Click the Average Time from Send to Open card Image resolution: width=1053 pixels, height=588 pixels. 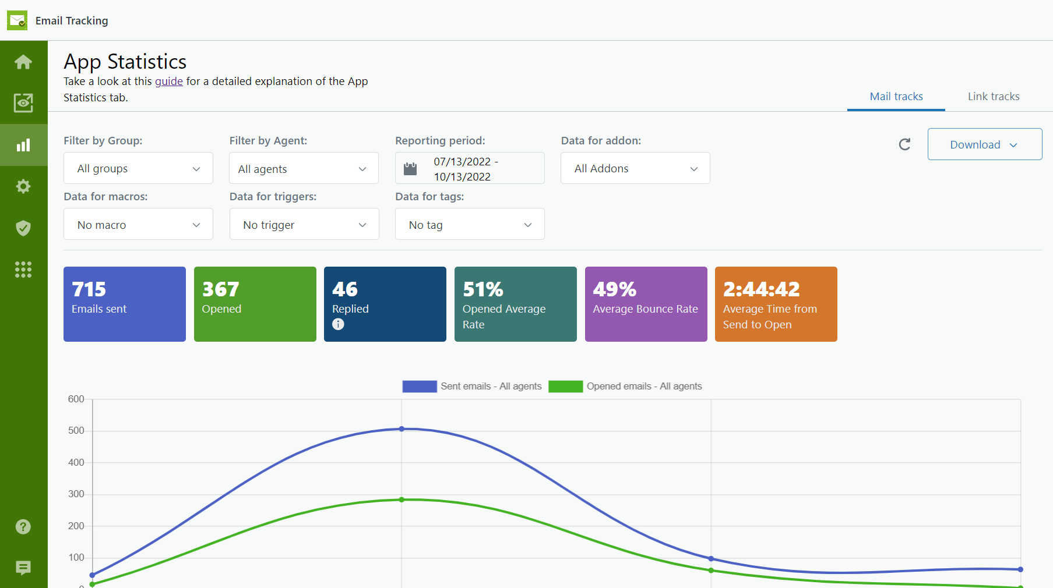click(776, 304)
